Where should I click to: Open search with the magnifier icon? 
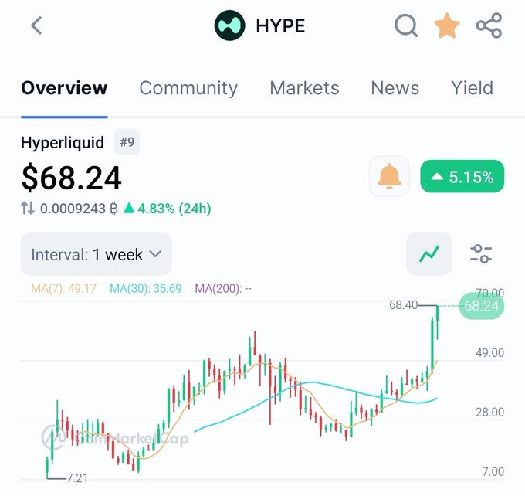406,25
